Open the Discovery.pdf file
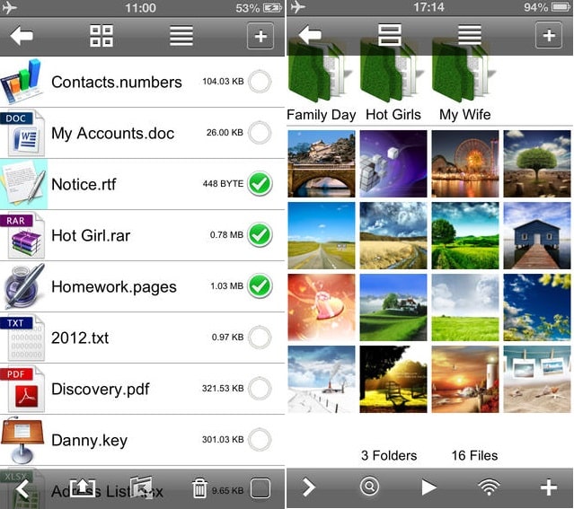The width and height of the screenshot is (574, 509). [x=99, y=389]
